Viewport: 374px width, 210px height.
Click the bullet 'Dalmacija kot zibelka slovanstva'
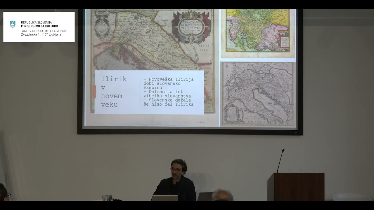point(167,94)
